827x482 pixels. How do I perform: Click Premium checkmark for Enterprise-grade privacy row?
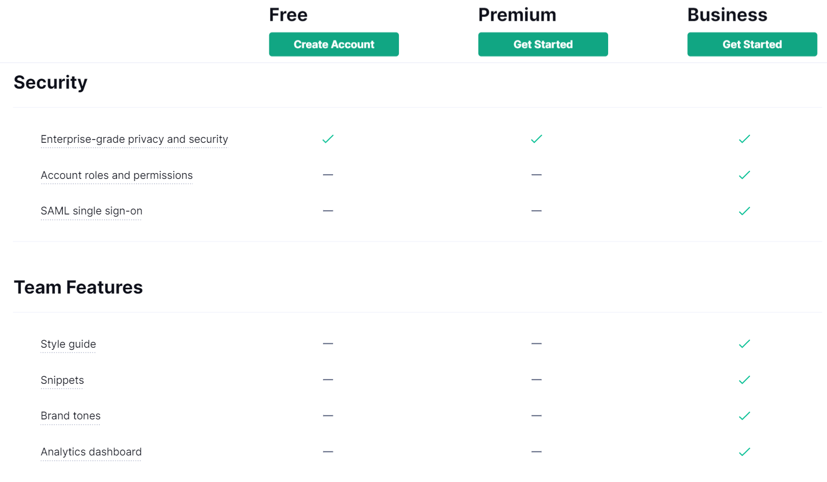click(536, 139)
